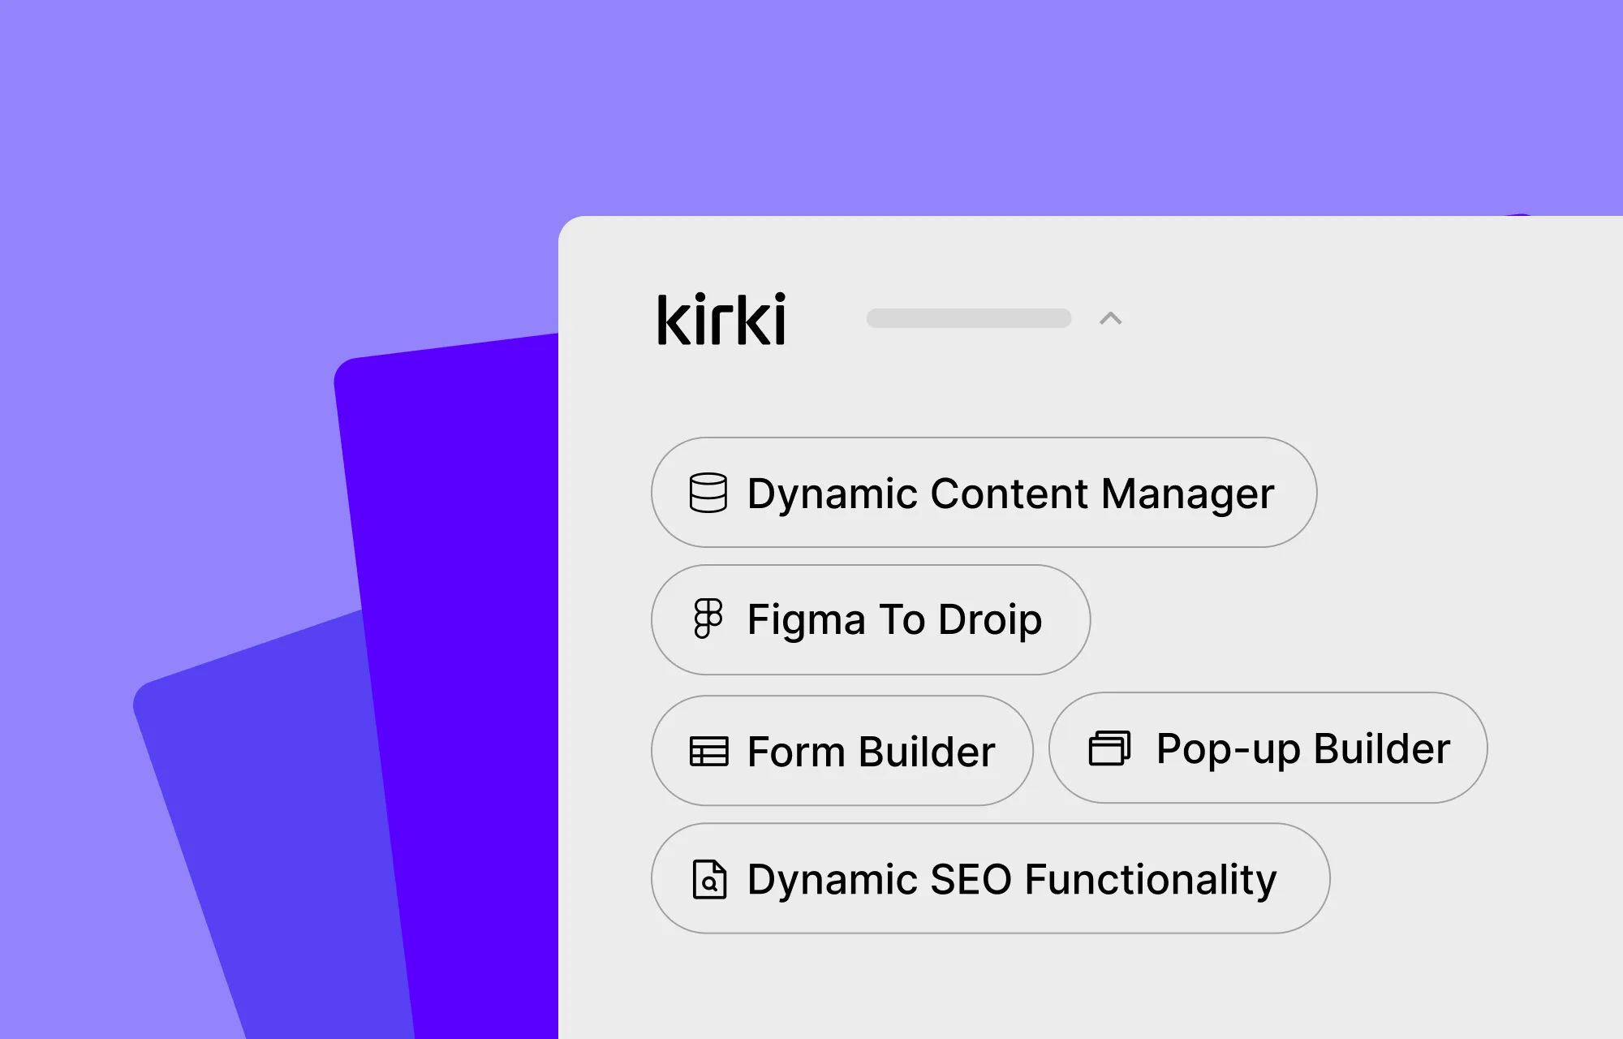Select the Figma To Droip pill
The height and width of the screenshot is (1039, 1623).
pos(871,620)
